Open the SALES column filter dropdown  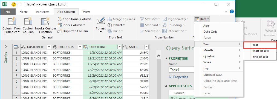[x=146, y=47]
